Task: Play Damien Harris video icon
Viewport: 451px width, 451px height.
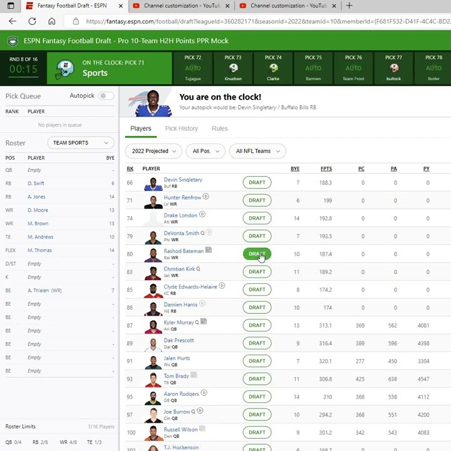Action: [x=202, y=303]
